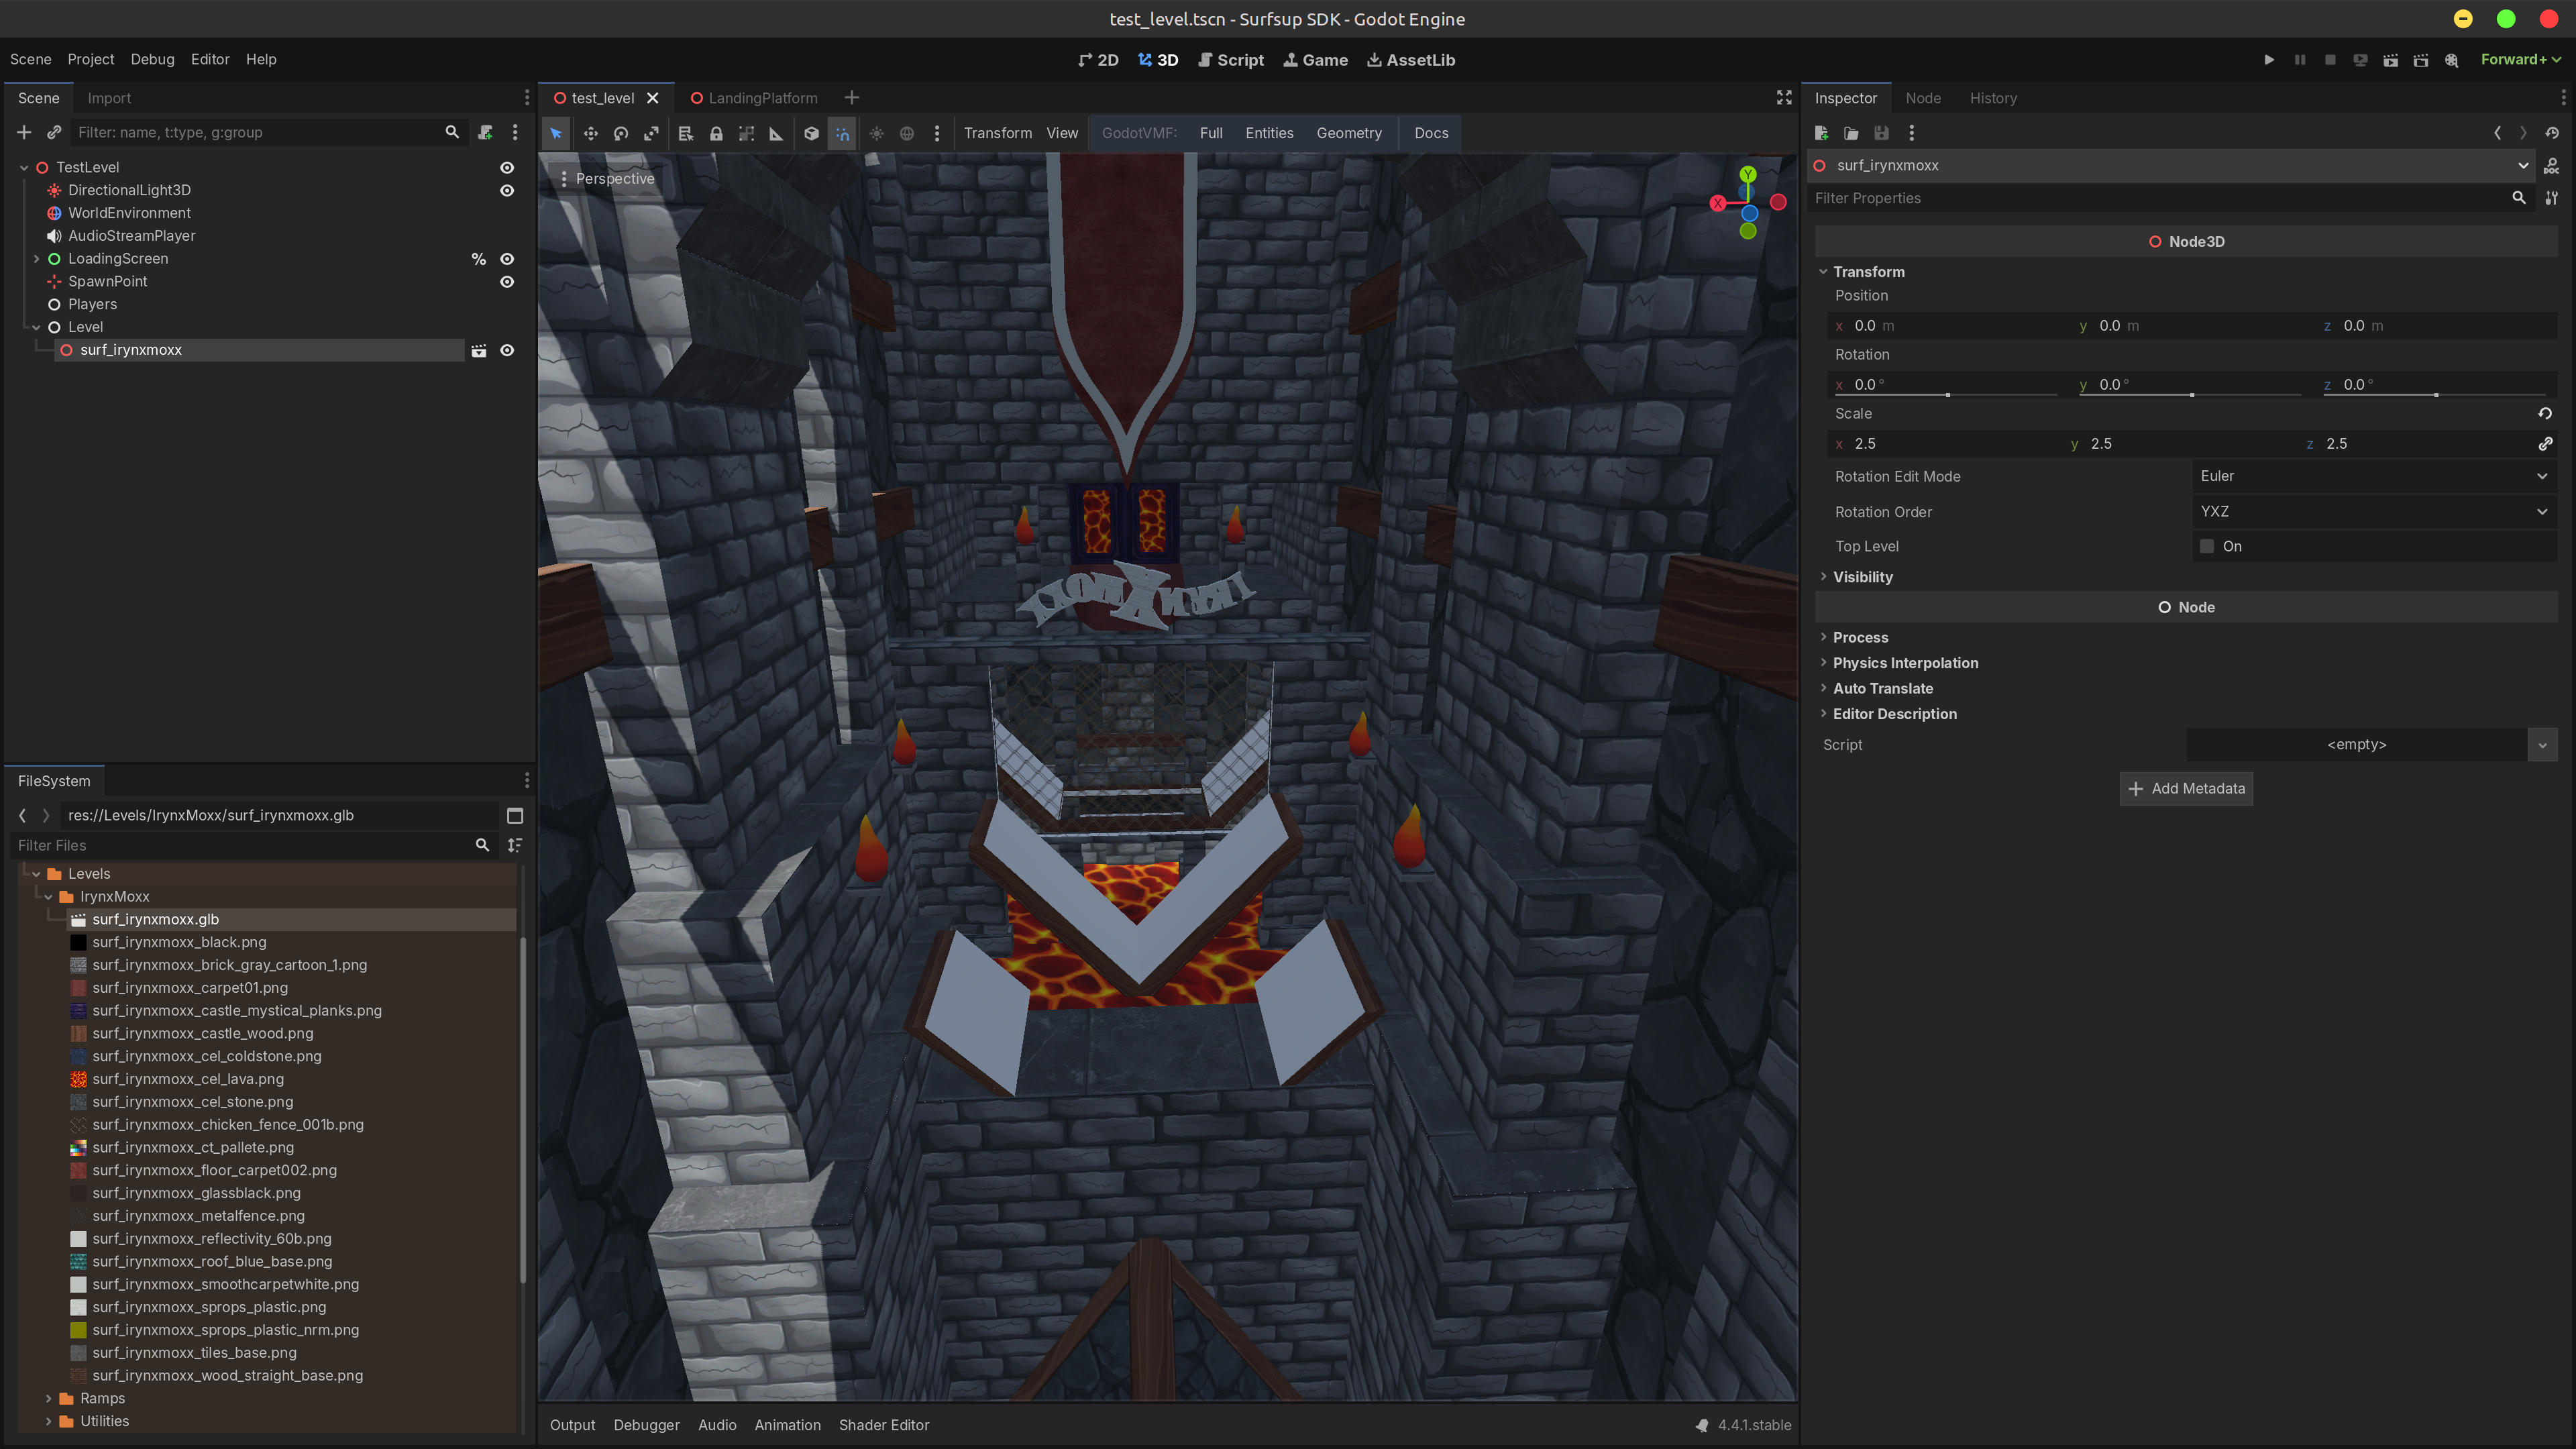2576x1449 pixels.
Task: Open scene icon next to surf_irynxmoxx node
Action: (479, 350)
